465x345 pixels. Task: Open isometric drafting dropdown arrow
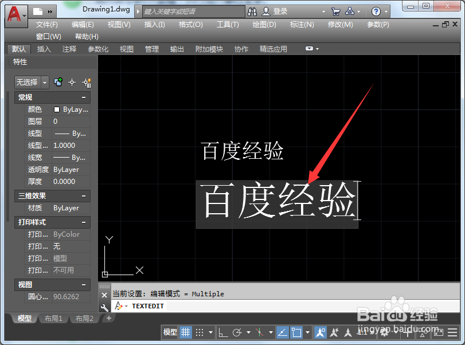point(271,332)
